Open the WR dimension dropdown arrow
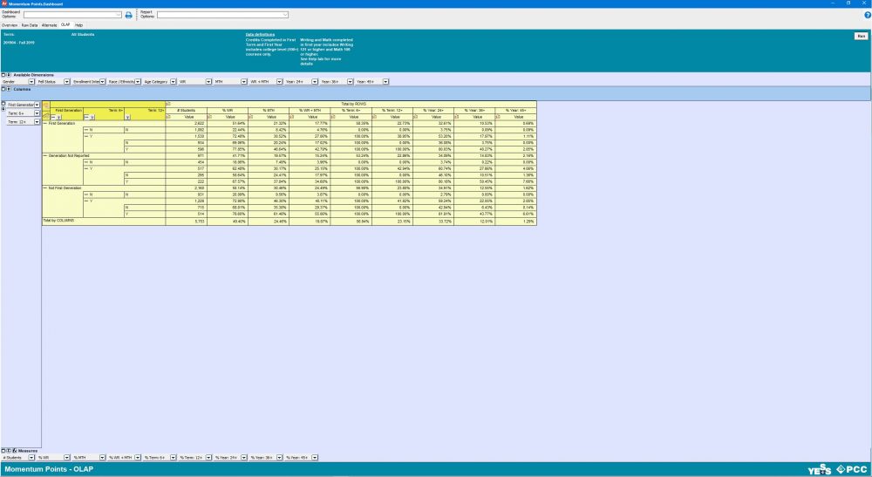Viewport: 872px width, 477px height. (208, 82)
